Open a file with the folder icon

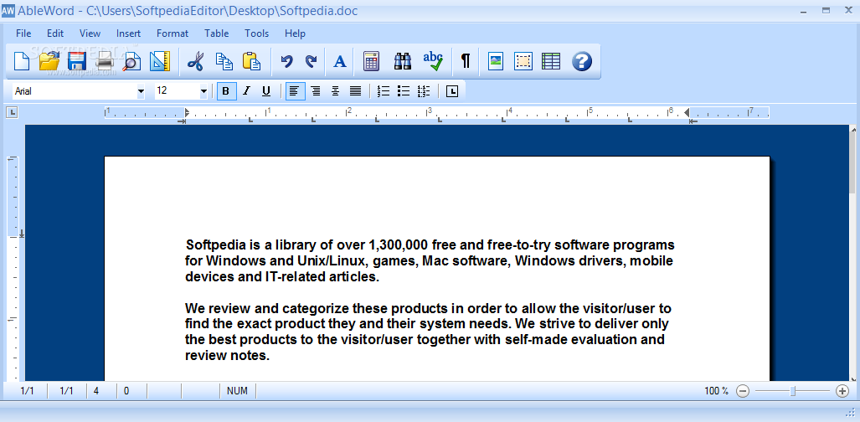(49, 61)
